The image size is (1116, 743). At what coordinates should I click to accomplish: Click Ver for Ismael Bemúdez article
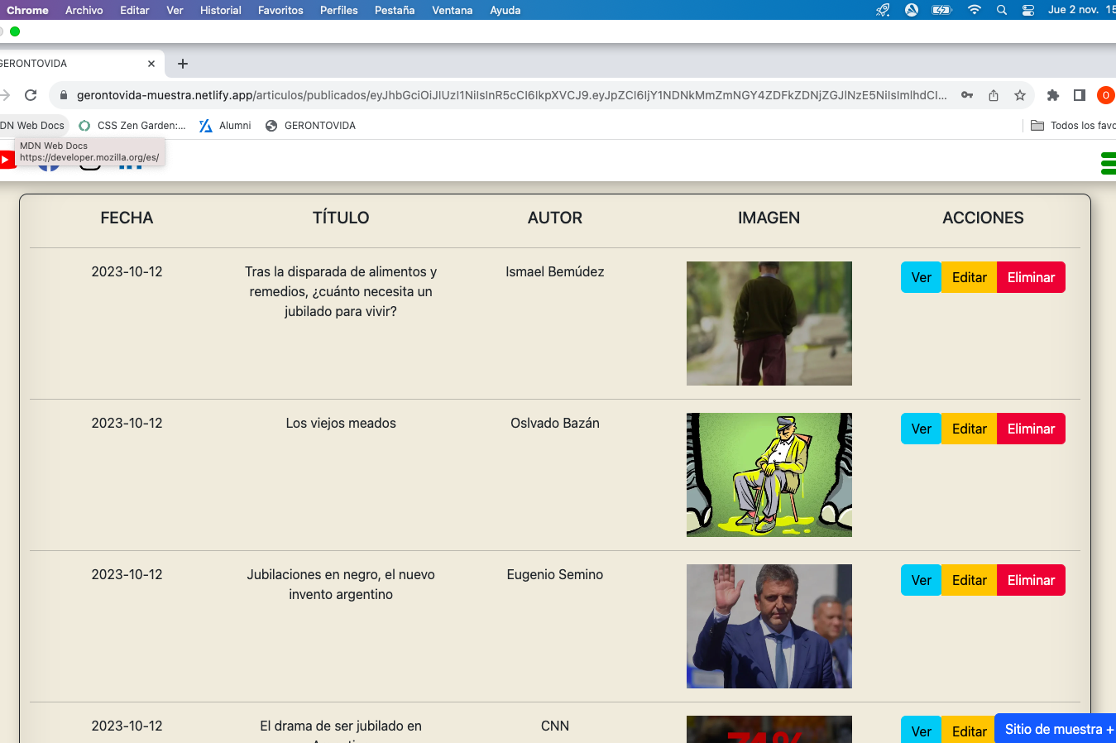922,277
